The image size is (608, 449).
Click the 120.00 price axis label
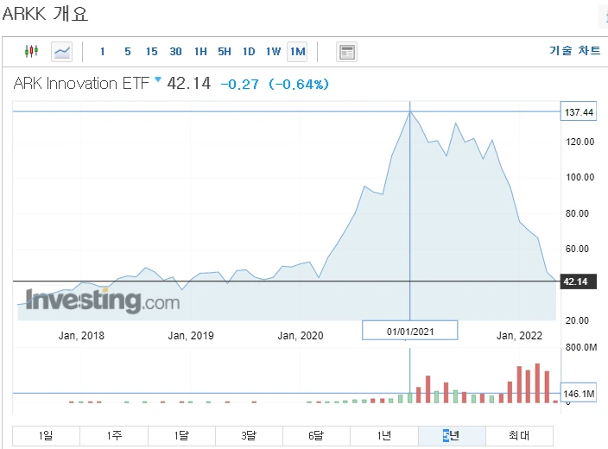click(x=580, y=142)
